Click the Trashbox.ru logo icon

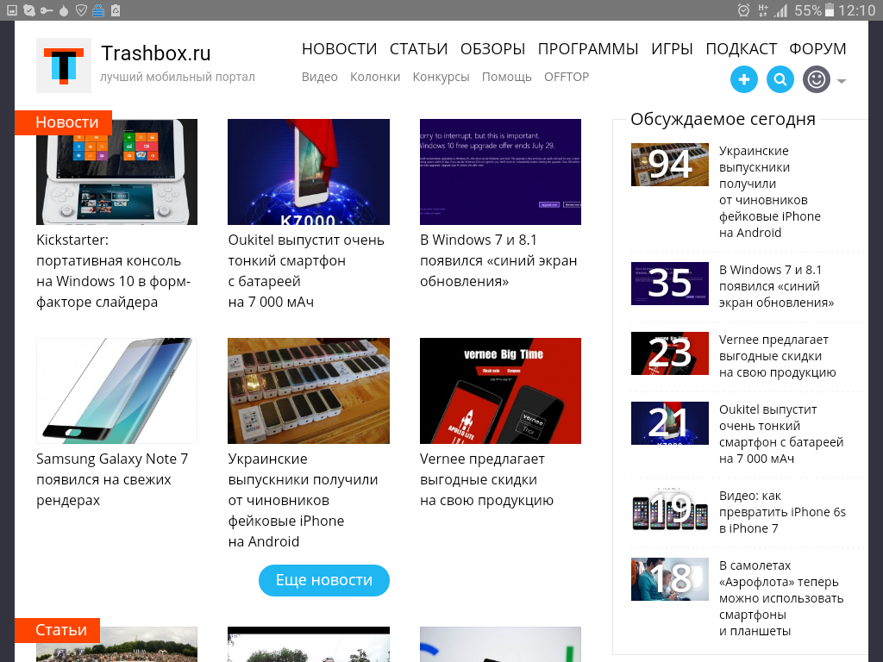(x=64, y=66)
